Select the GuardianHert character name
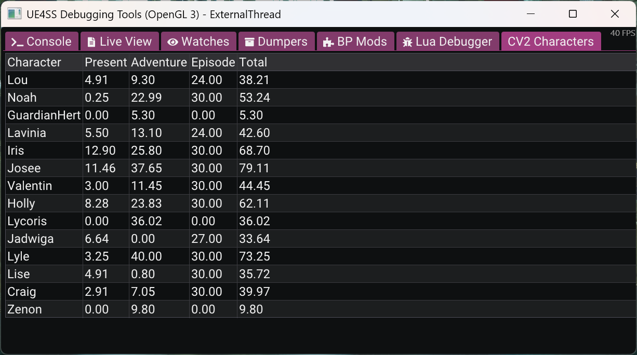The image size is (637, 355). (44, 115)
